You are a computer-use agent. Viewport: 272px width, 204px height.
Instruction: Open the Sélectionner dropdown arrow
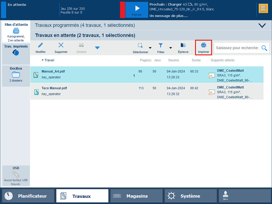[150, 48]
